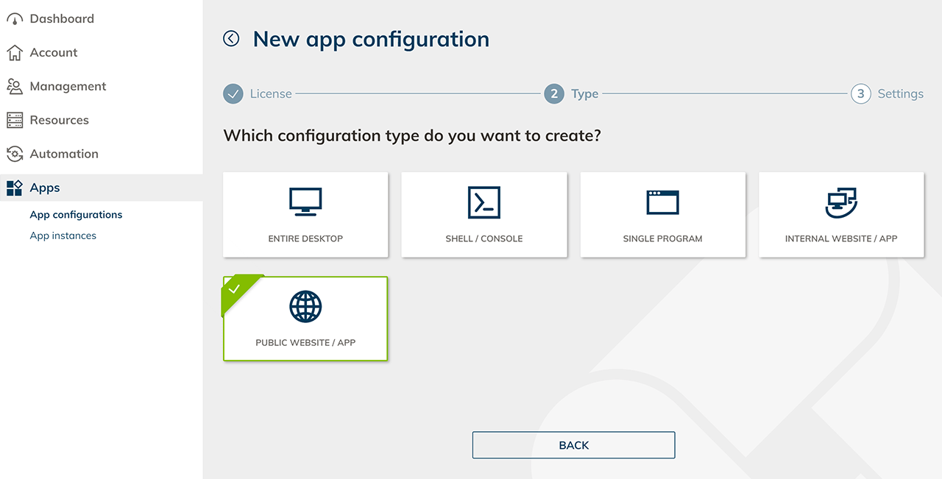The width and height of the screenshot is (942, 479).
Task: Open App configurations submenu item
Action: pyautogui.click(x=76, y=215)
